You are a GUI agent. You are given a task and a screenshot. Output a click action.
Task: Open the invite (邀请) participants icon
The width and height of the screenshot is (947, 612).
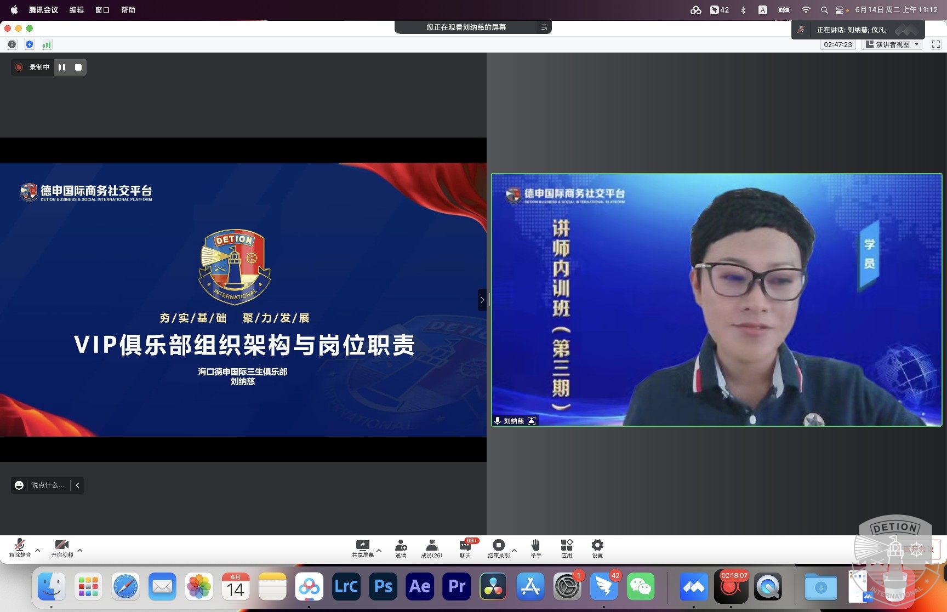coord(401,548)
